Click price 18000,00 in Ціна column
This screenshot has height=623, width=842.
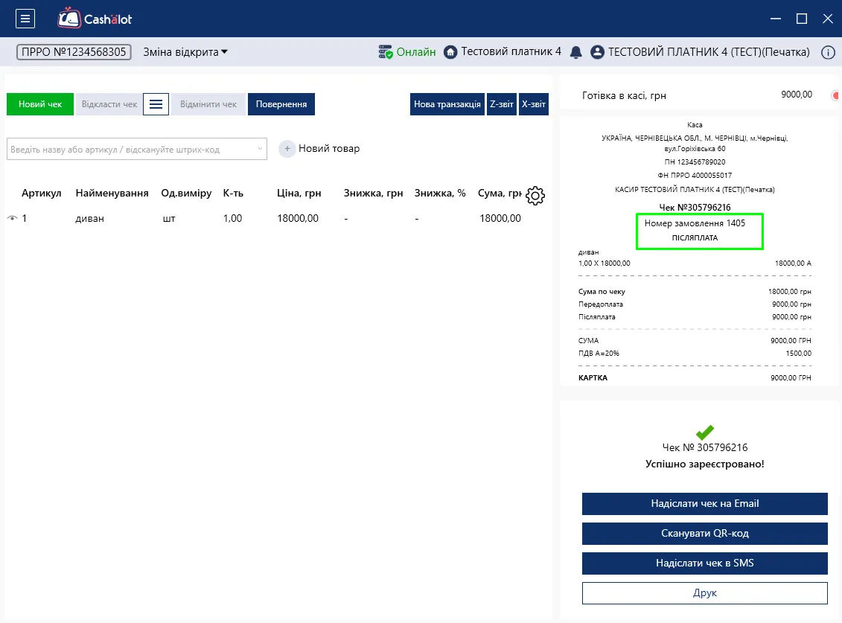tap(298, 219)
